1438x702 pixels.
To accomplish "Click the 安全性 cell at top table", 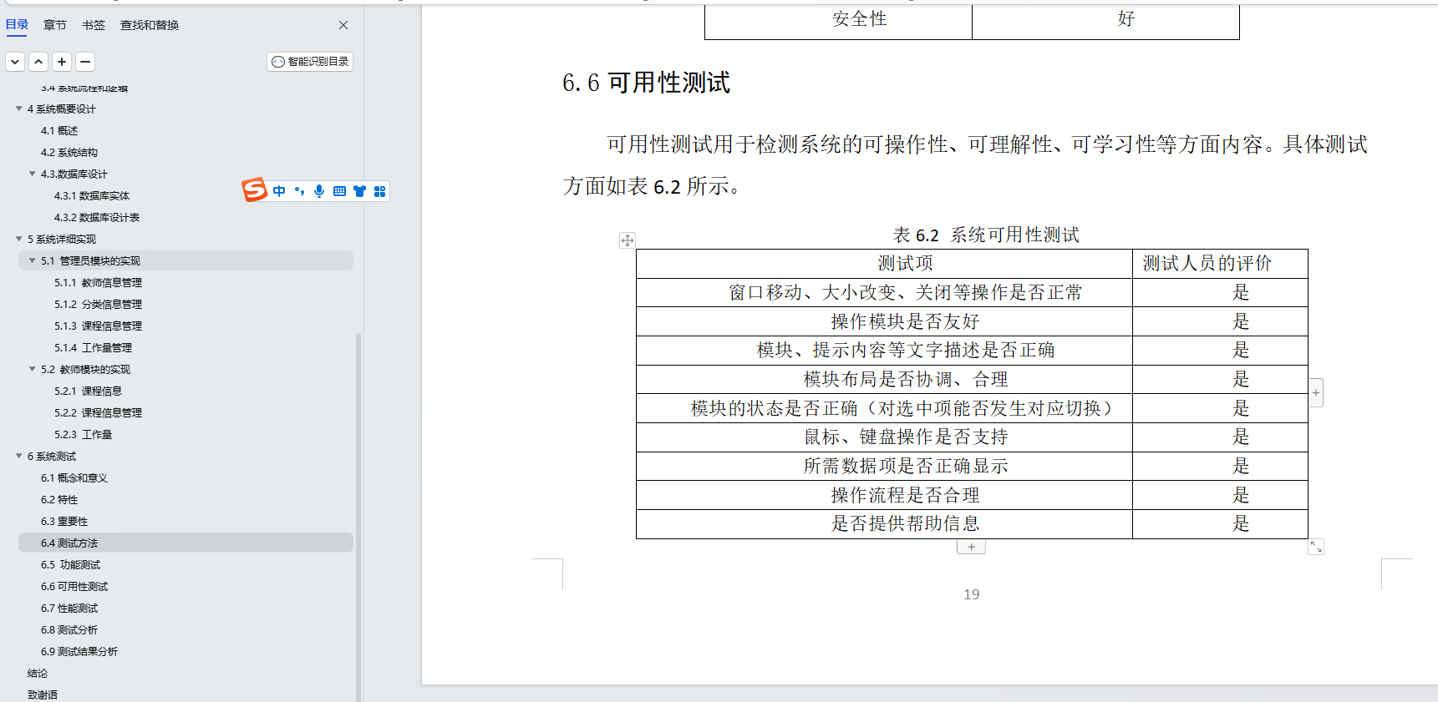I will coord(838,21).
